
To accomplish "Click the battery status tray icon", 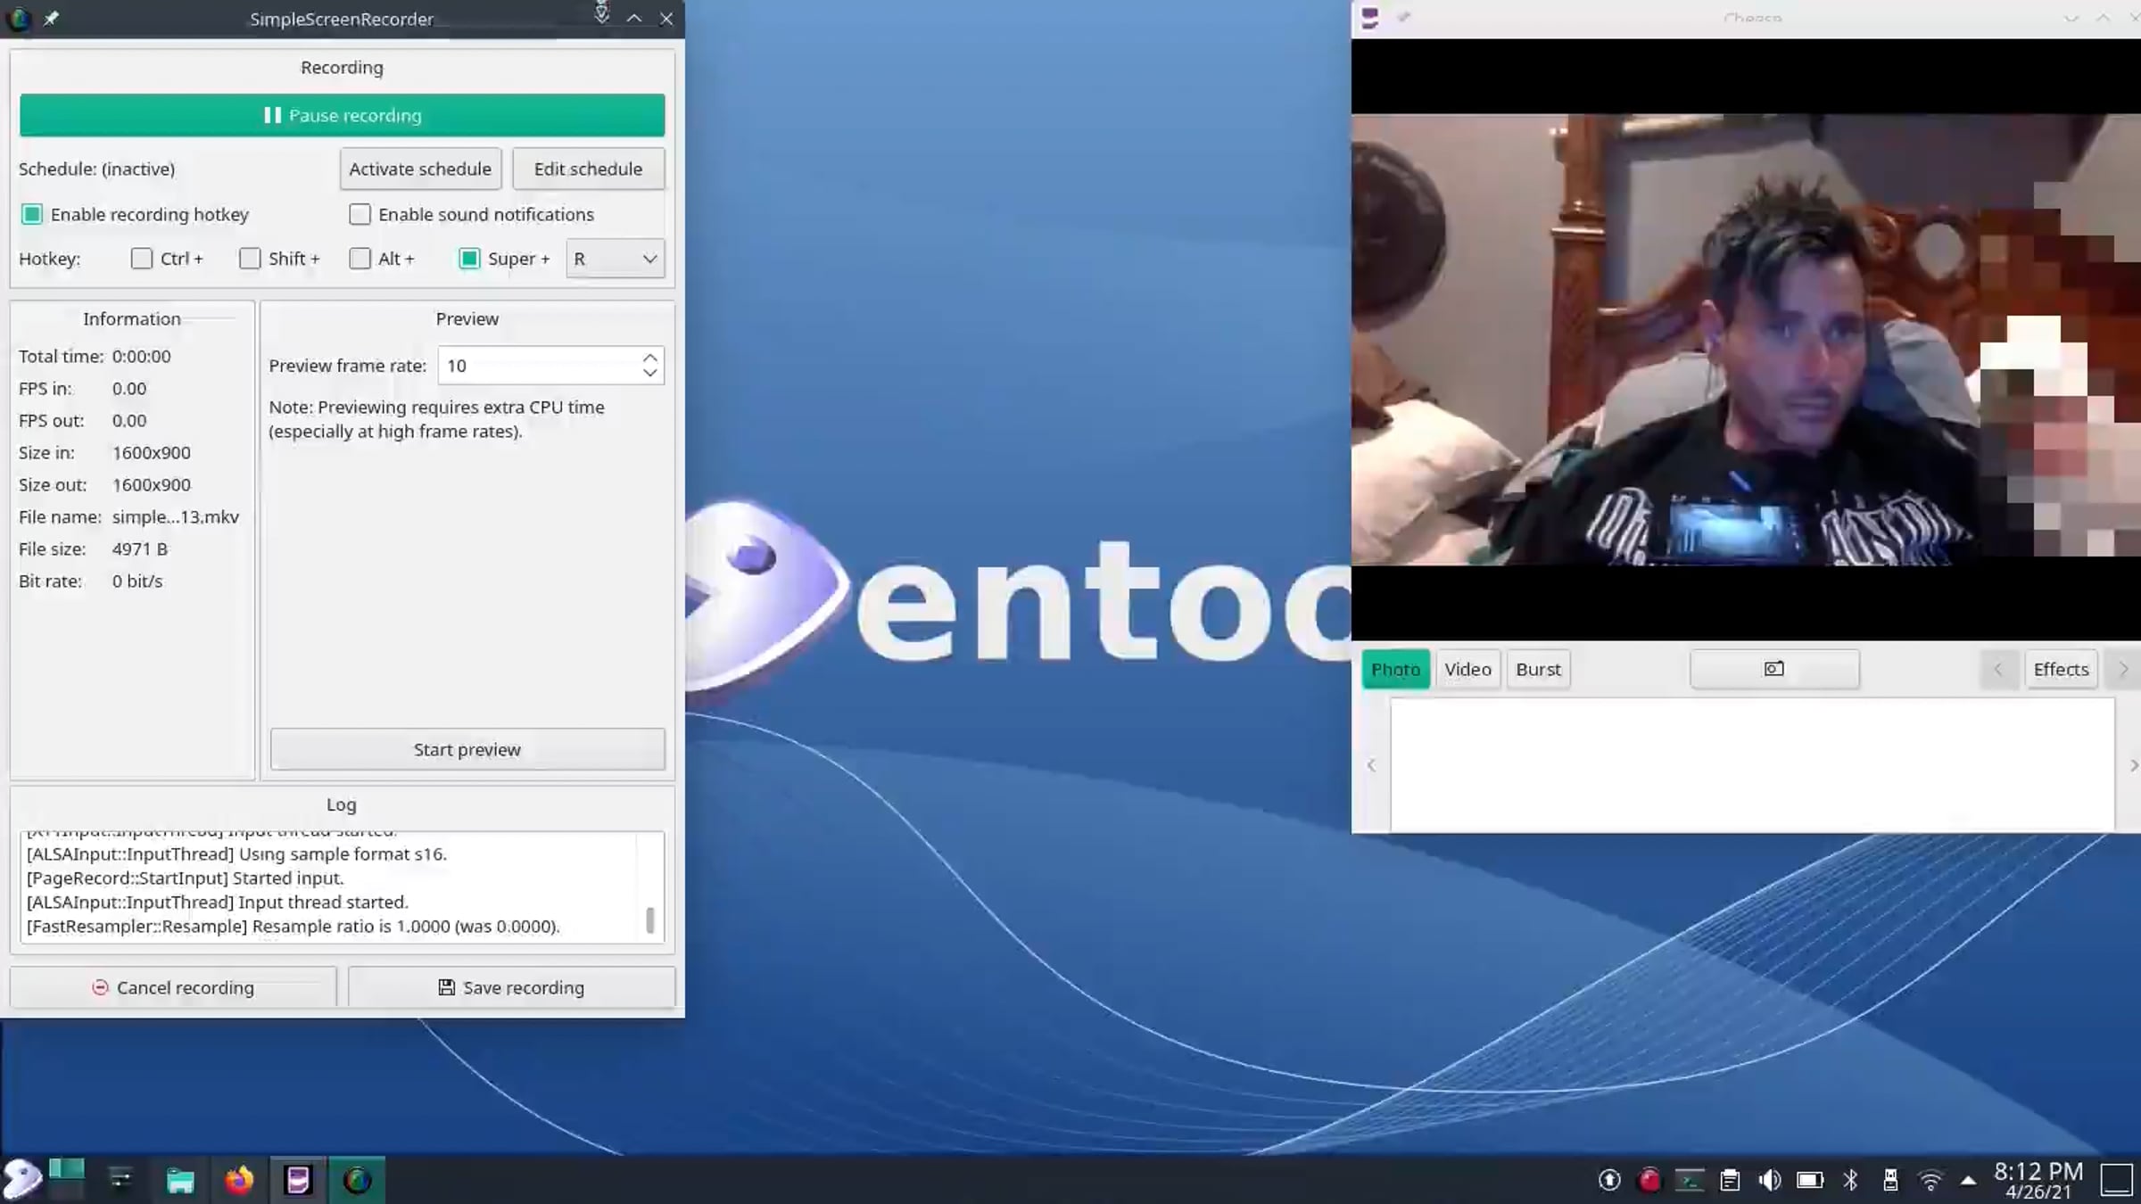I will pos(1810,1180).
